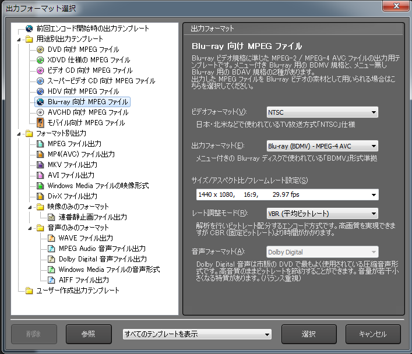
Task: Click the MKV ファイル出力 file icon
Action: click(x=40, y=165)
